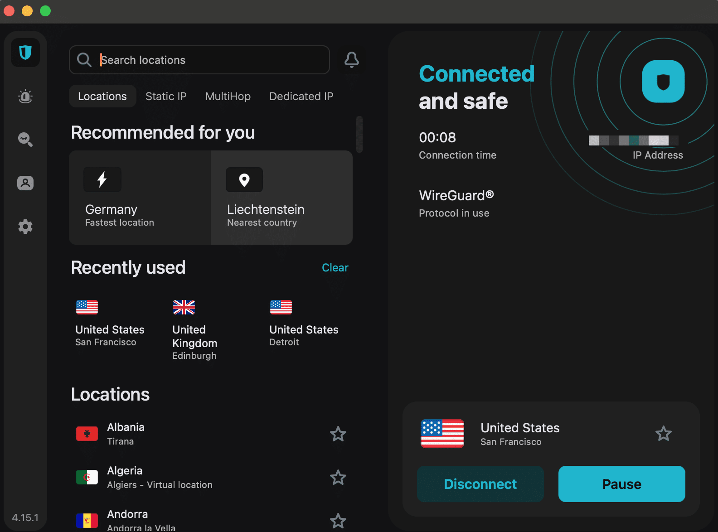Open the Alert siren icon in sidebar
Screen dimensions: 718x532
[25, 96]
